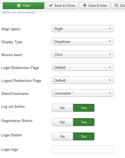This screenshot has height=158, width=125.
Task: Set Log out button to Yes
Action: 84,108
